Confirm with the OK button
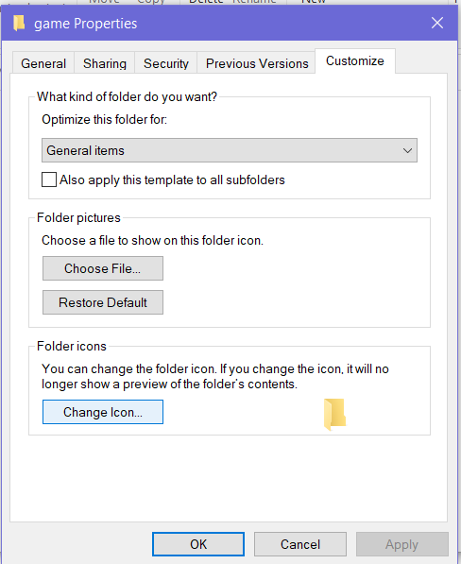Screen dimensions: 461x564 (x=198, y=544)
